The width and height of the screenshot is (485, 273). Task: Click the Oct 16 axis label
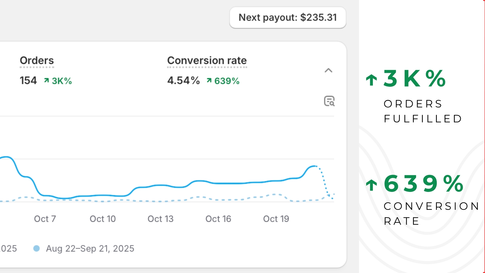[x=218, y=219]
